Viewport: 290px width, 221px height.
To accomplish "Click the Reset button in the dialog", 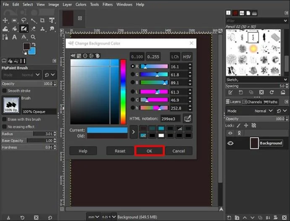I will 120,151.
